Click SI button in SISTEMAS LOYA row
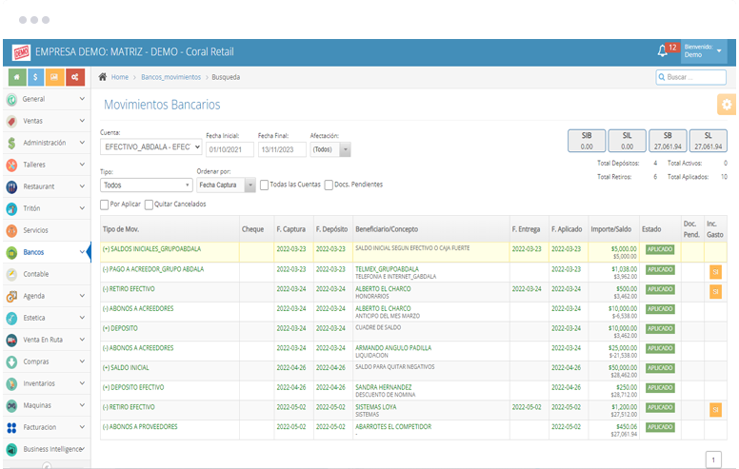 tap(715, 410)
